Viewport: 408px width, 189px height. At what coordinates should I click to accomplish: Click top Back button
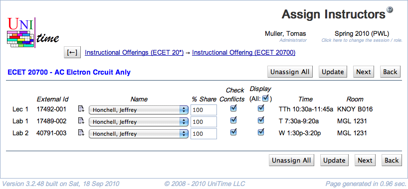coord(390,72)
